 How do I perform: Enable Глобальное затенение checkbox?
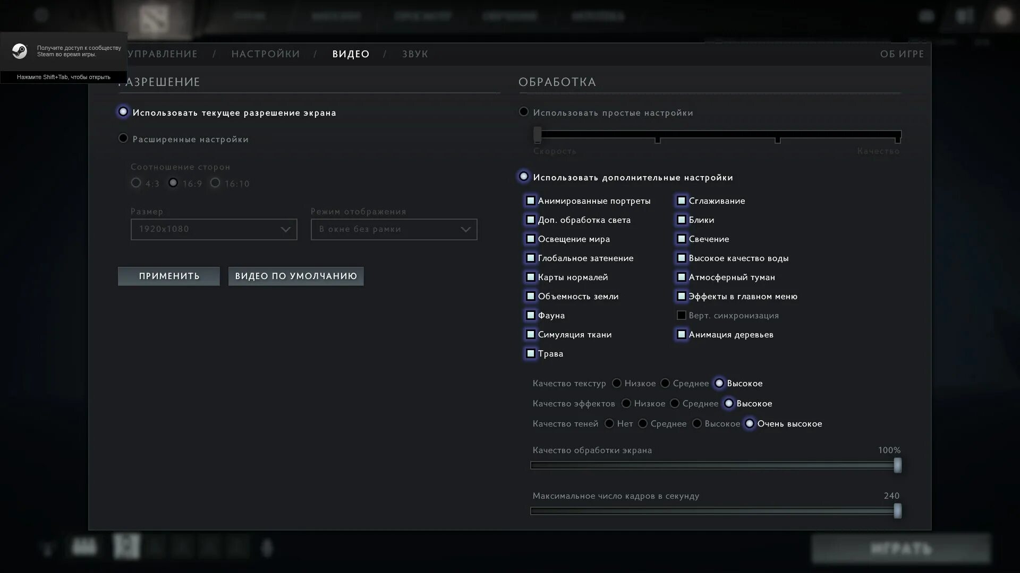[530, 257]
